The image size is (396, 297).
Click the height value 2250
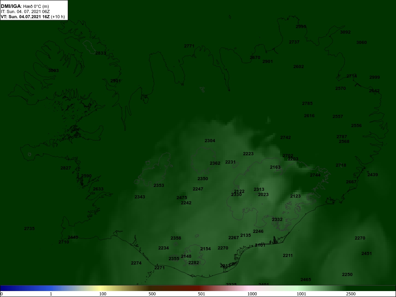coord(347,274)
